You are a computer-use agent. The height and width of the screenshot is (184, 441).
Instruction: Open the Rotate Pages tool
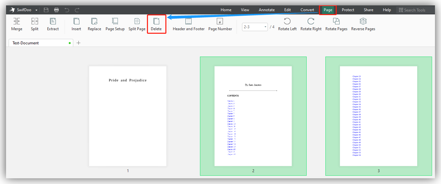pos(336,24)
